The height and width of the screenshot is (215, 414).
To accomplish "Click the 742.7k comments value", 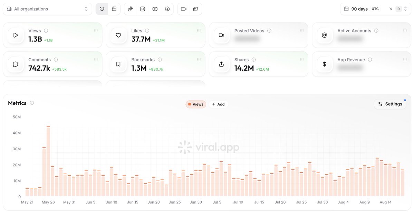I will tap(39, 68).
